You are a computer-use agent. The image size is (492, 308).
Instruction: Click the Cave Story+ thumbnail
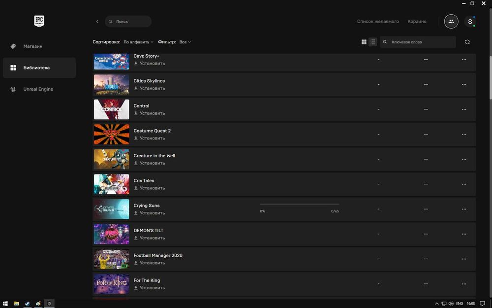(x=111, y=62)
